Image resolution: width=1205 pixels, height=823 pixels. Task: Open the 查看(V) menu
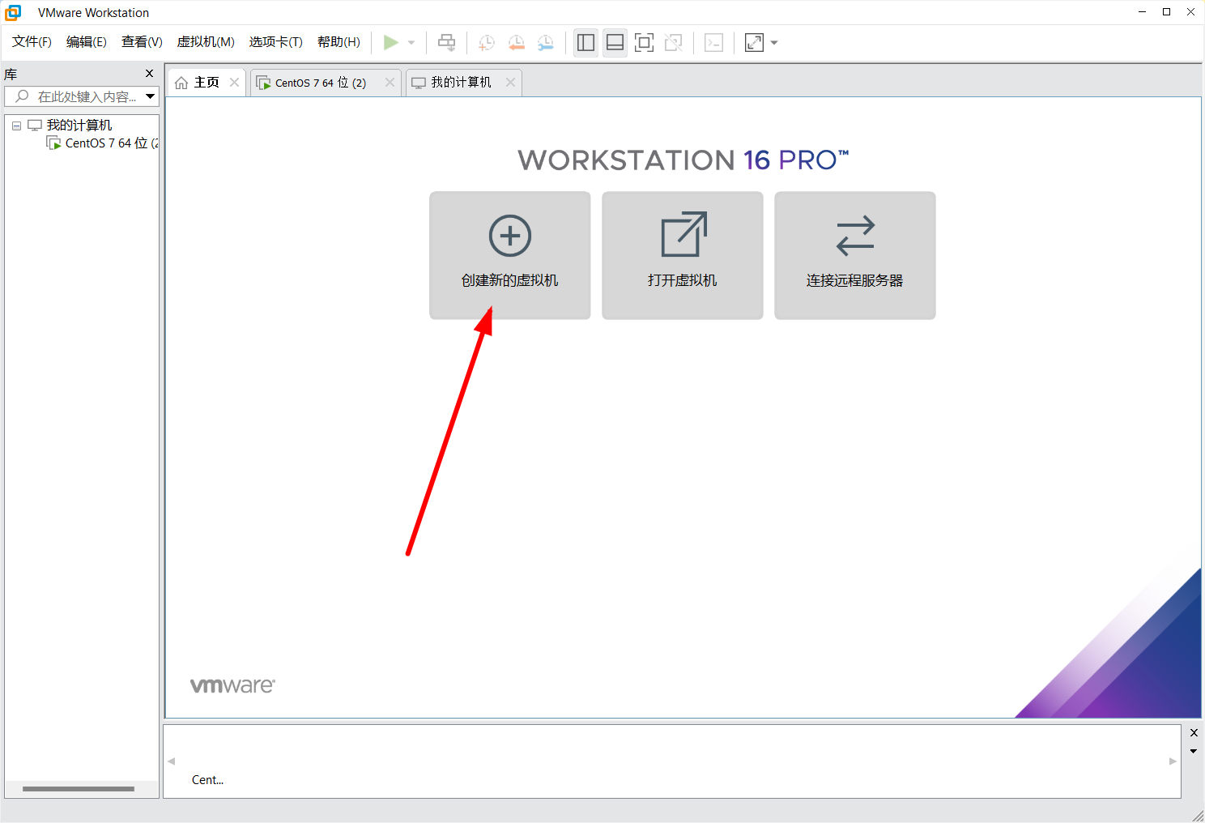142,42
